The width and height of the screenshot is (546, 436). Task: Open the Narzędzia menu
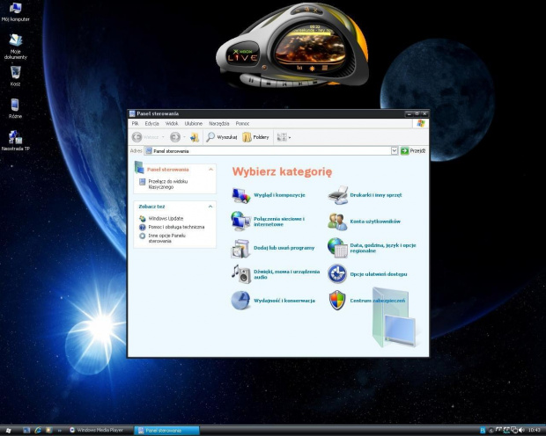click(219, 123)
